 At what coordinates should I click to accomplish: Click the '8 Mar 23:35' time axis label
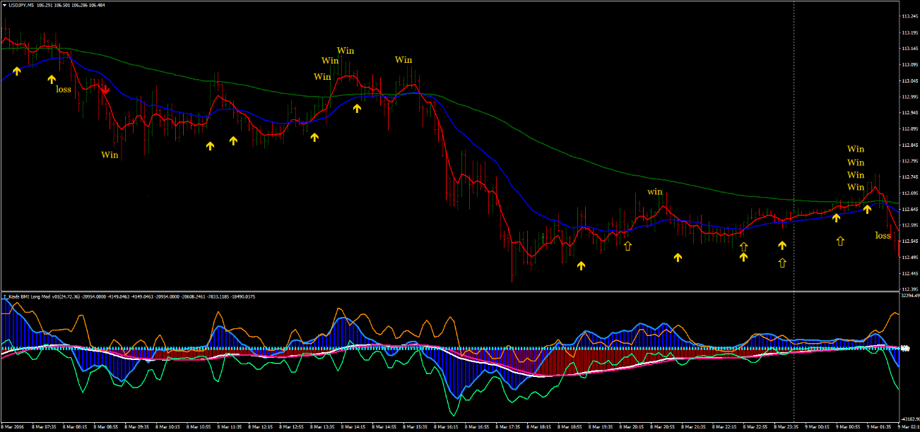point(786,427)
